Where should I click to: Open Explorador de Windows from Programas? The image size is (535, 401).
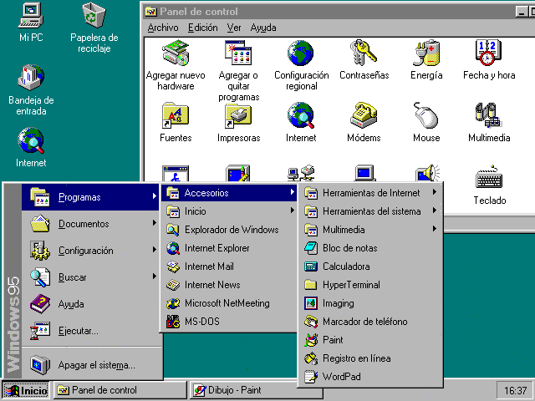(x=229, y=230)
